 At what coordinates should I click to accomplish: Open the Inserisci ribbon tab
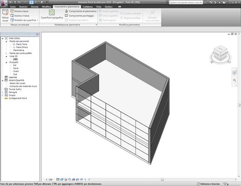23,7
